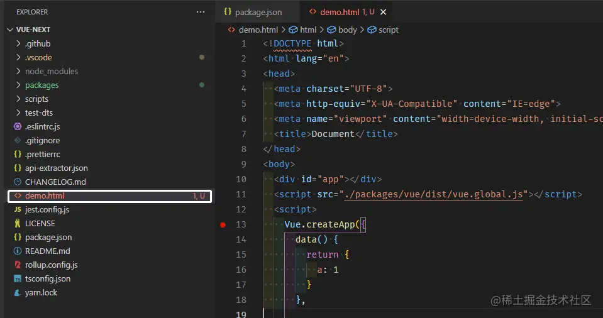The height and width of the screenshot is (318, 603).
Task: Click tsconfig.json TS icon
Action: [18, 279]
